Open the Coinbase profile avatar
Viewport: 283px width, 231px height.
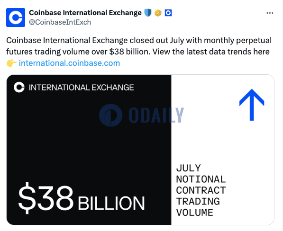click(16, 18)
